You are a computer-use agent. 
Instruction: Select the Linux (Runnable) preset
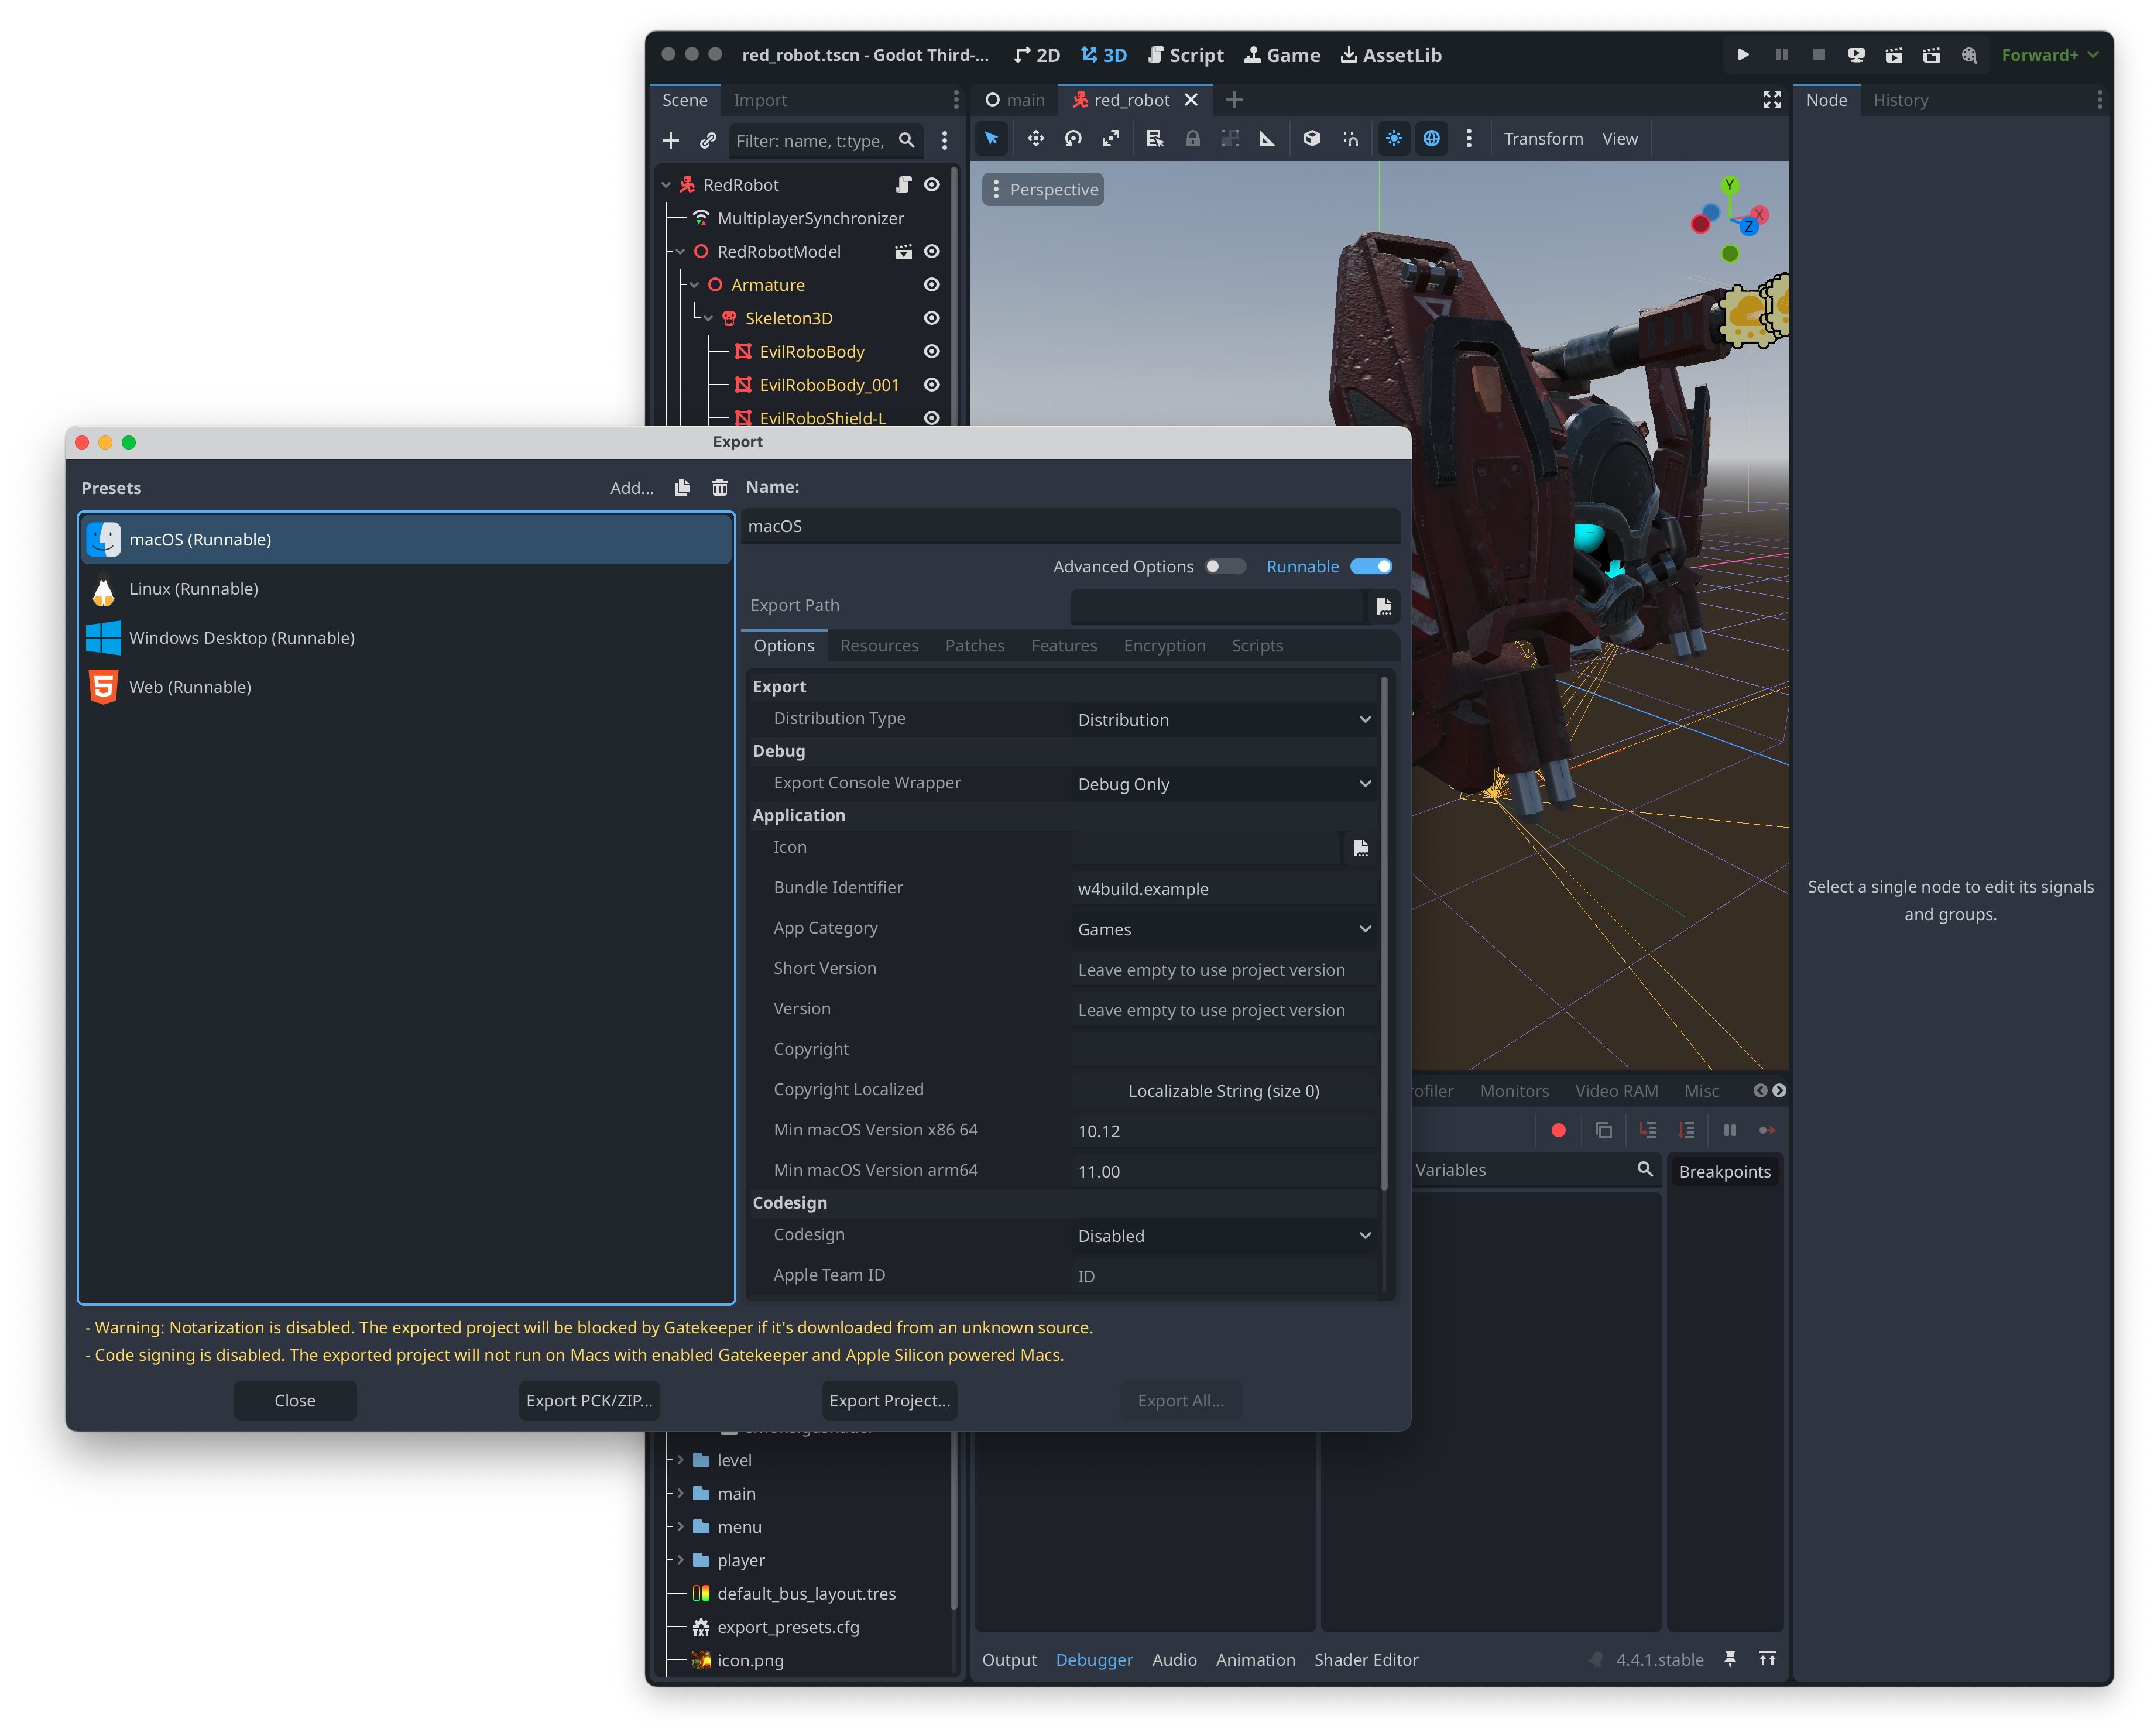click(406, 589)
